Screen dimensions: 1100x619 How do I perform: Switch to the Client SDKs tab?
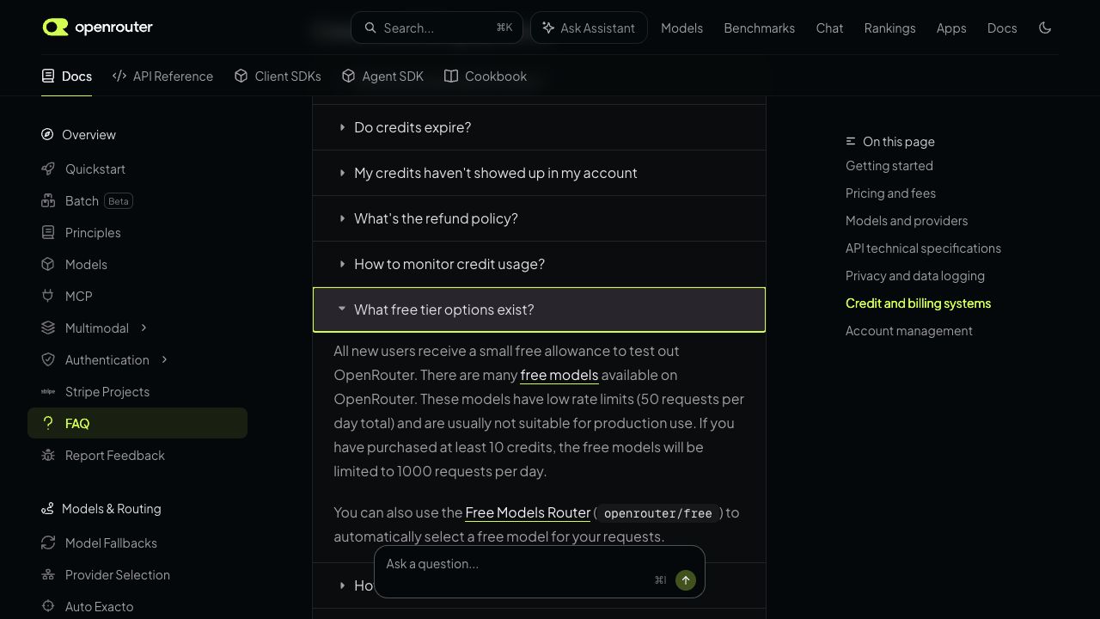[278, 77]
